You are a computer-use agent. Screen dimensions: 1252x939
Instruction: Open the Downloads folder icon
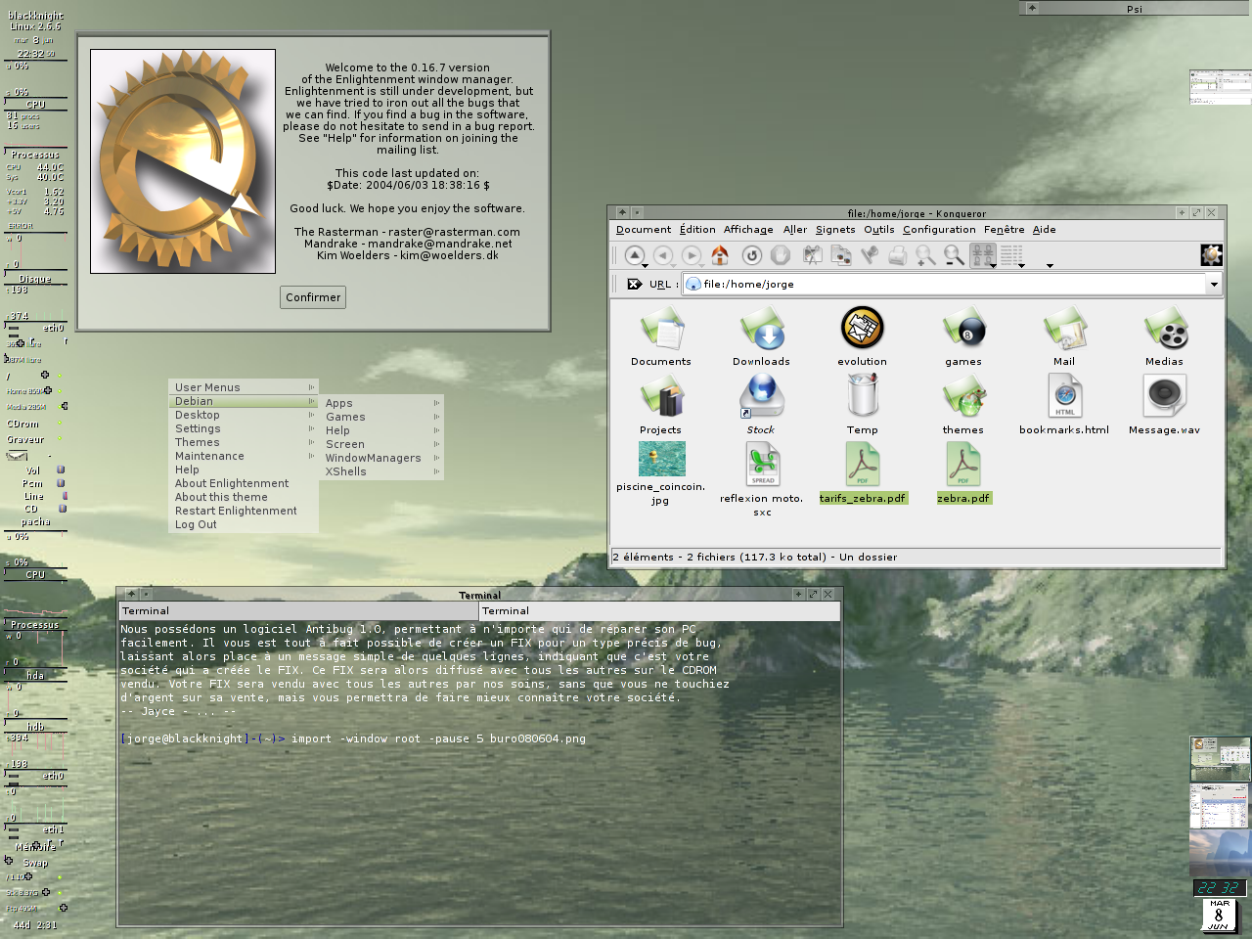pyautogui.click(x=762, y=329)
